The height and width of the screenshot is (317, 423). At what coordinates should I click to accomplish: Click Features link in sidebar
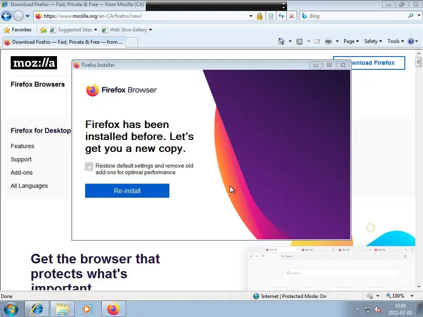pyautogui.click(x=22, y=146)
